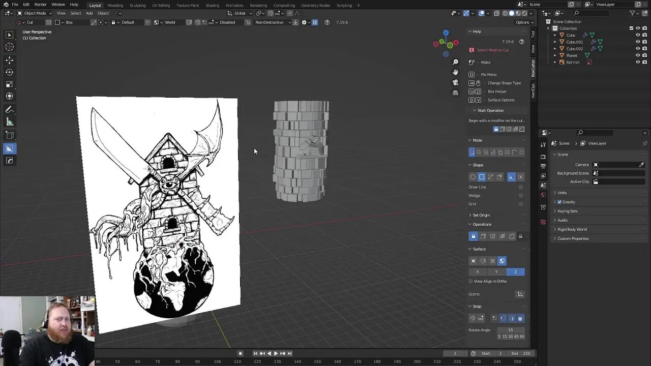Click the zoom magnifier viewport icon
The height and width of the screenshot is (366, 651).
click(455, 62)
